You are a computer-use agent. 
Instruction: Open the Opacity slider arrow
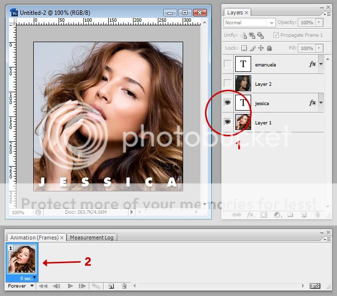[x=319, y=23]
